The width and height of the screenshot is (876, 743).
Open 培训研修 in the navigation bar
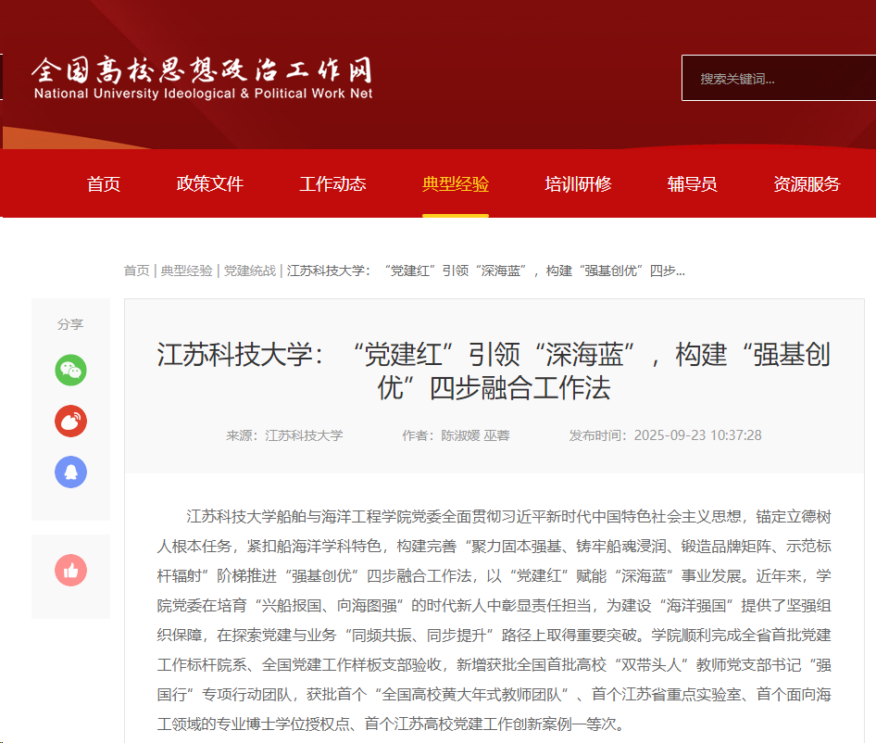(578, 183)
